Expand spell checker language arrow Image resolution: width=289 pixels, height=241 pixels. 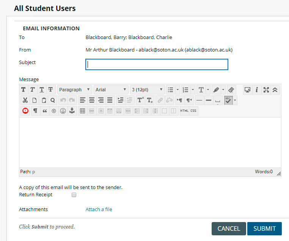tap(235, 100)
